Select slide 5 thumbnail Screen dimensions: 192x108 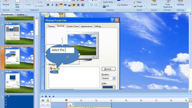[19, 102]
